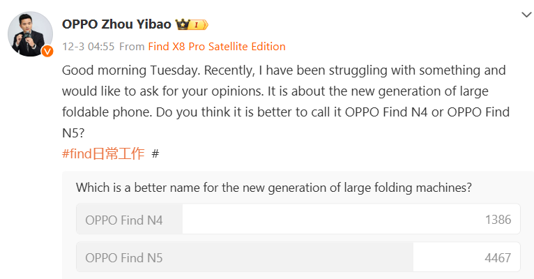This screenshot has height=279, width=534.
Task: Click the lone black # symbol after hashtag
Action: pos(155,153)
